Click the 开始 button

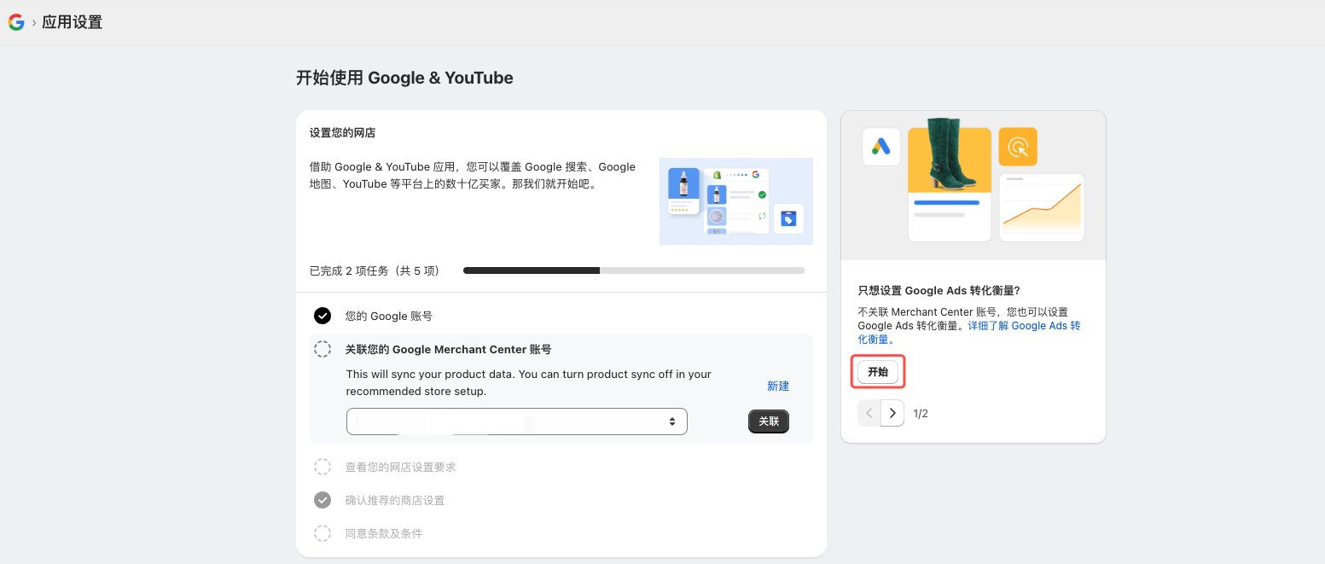point(878,372)
